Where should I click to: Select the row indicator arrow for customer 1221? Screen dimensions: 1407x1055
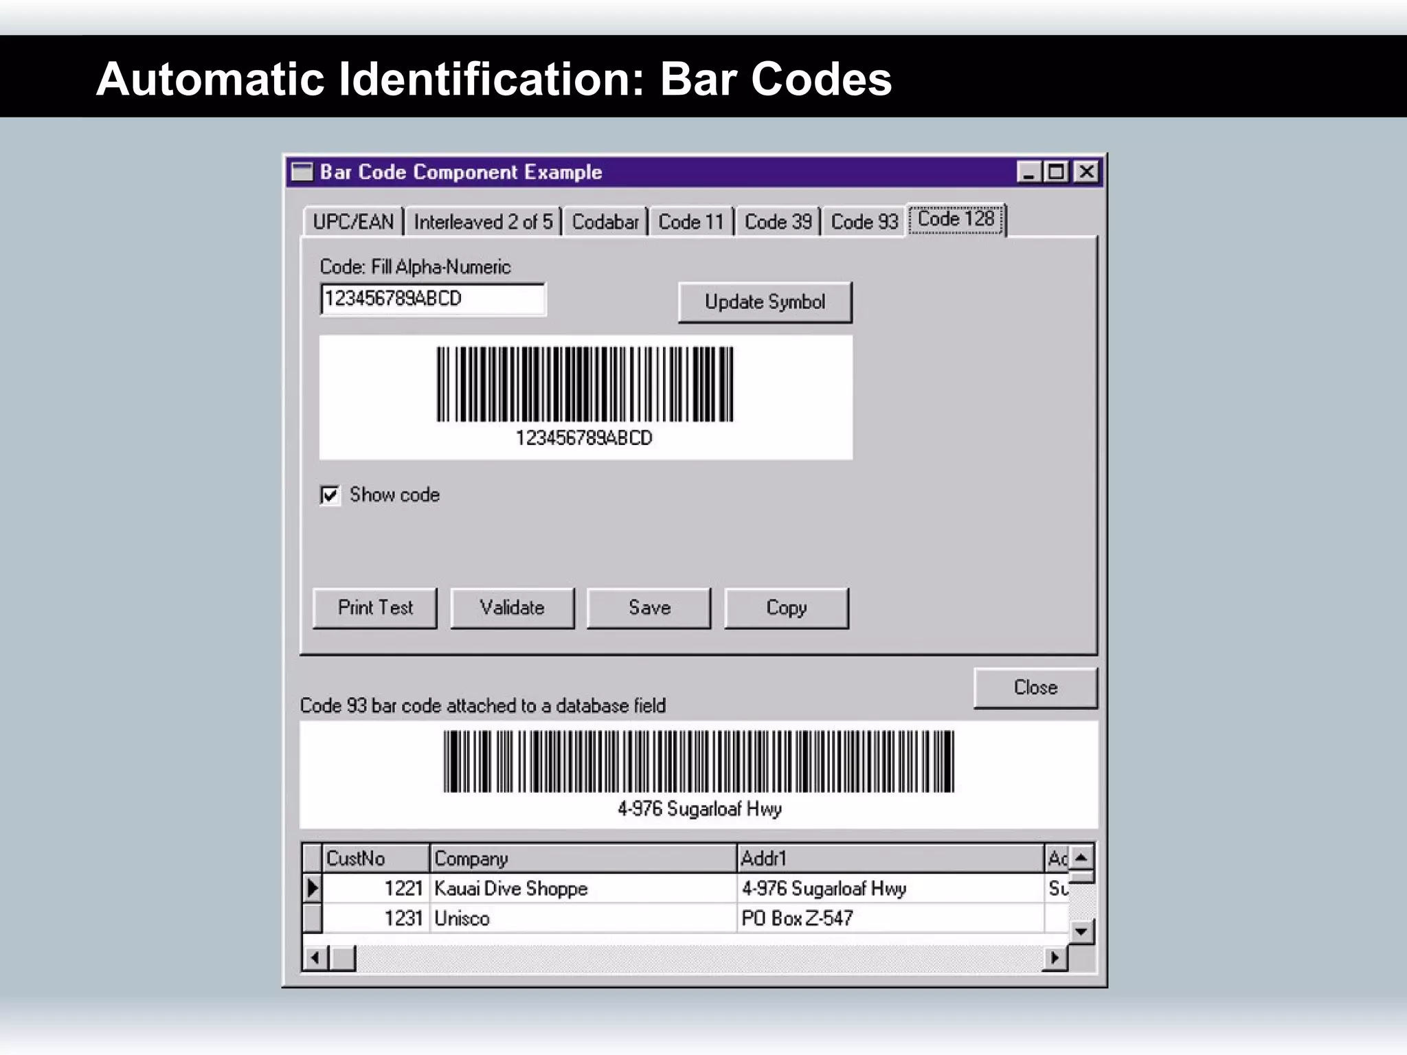tap(313, 888)
